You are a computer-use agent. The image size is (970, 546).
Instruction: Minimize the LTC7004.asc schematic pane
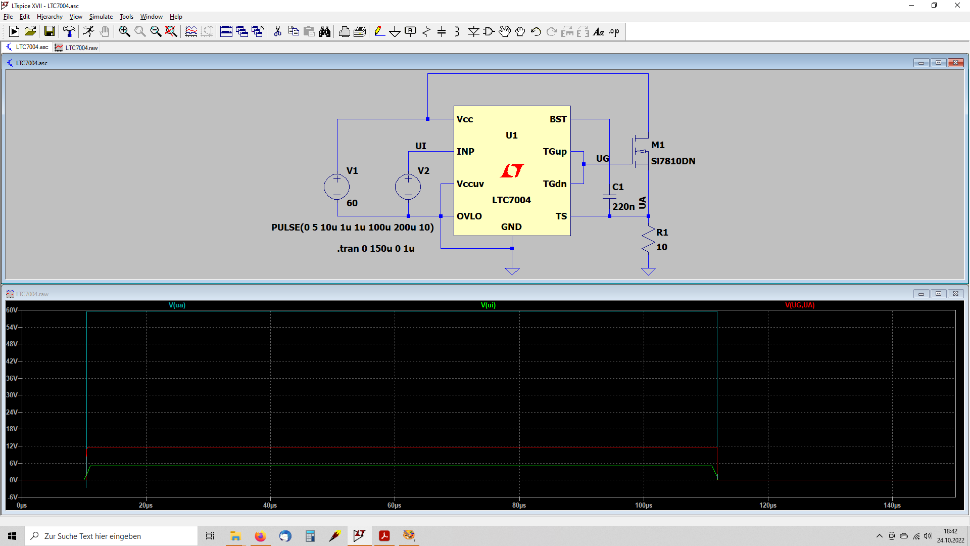pos(921,63)
